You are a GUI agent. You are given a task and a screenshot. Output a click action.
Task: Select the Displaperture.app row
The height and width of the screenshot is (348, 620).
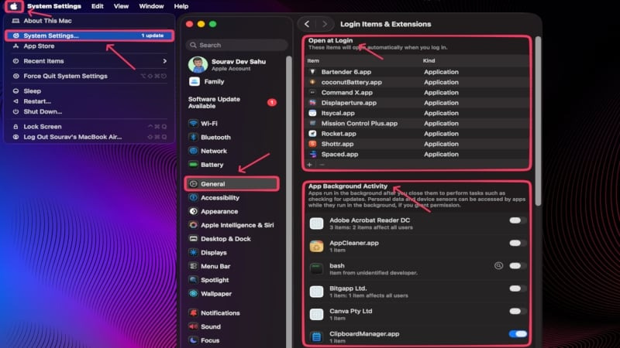point(416,103)
